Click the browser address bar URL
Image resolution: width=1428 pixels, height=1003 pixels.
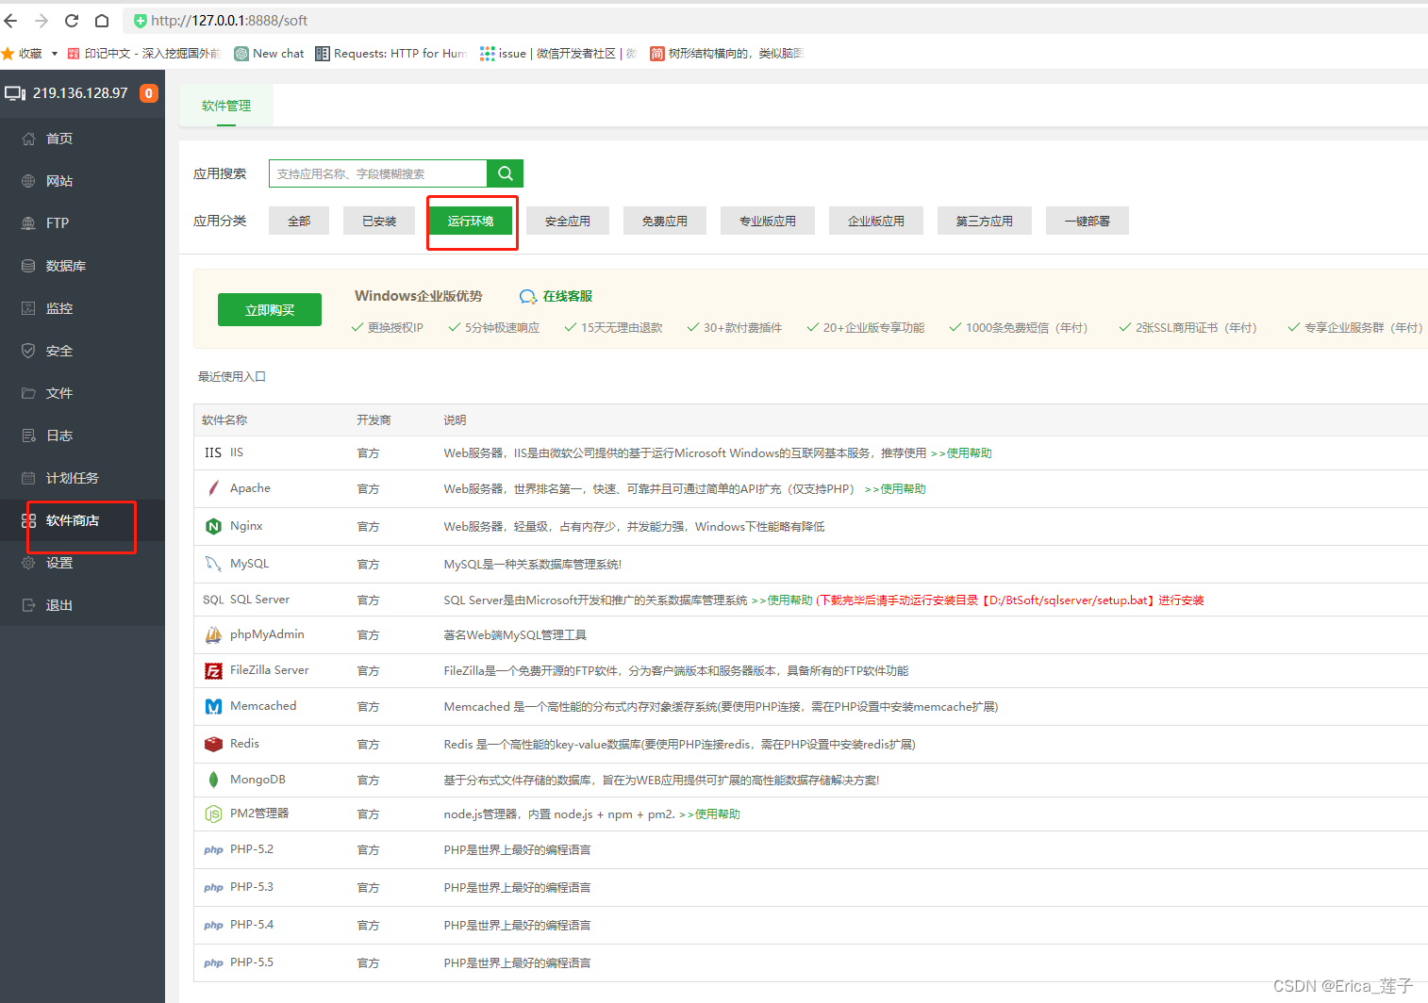pyautogui.click(x=229, y=21)
